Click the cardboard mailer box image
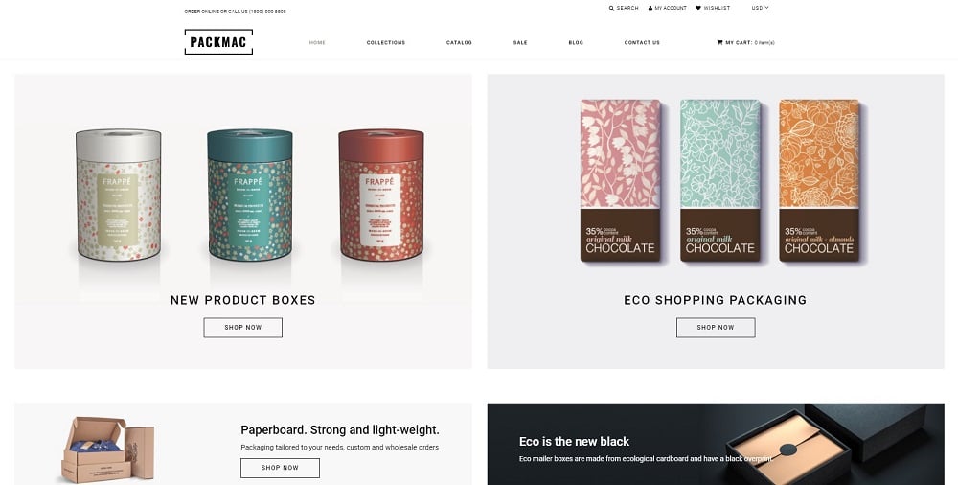The width and height of the screenshot is (958, 485). point(108,449)
